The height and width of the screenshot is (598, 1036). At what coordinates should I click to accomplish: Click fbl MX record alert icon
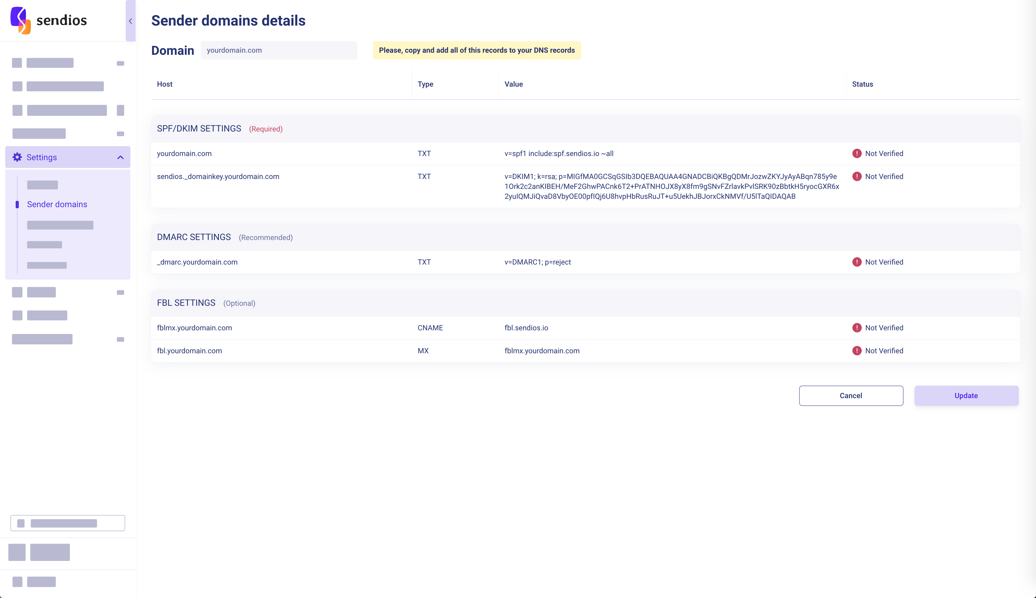pos(857,351)
